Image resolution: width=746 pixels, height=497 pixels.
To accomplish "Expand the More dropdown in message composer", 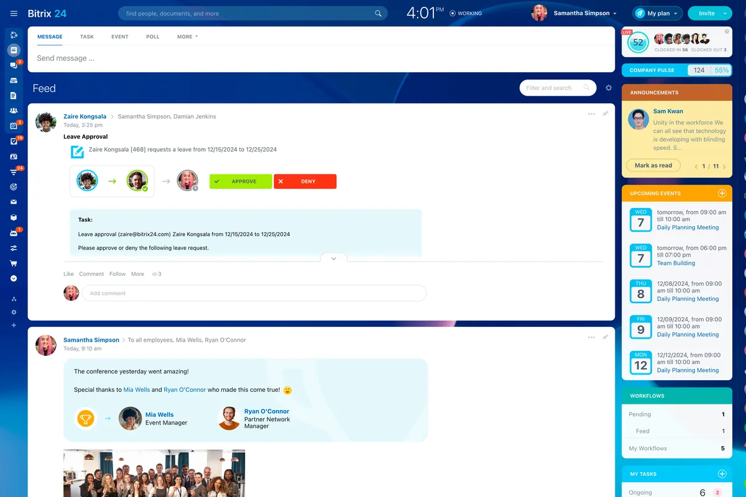I will pos(187,37).
